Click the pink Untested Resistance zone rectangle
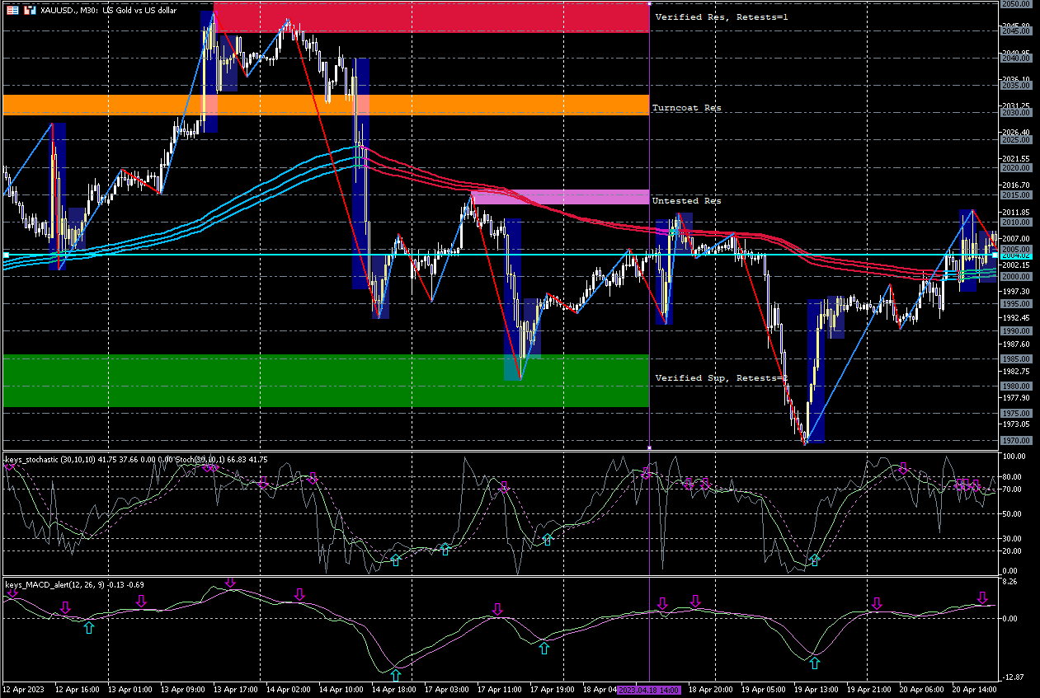The height and width of the screenshot is (698, 1040). [560, 197]
